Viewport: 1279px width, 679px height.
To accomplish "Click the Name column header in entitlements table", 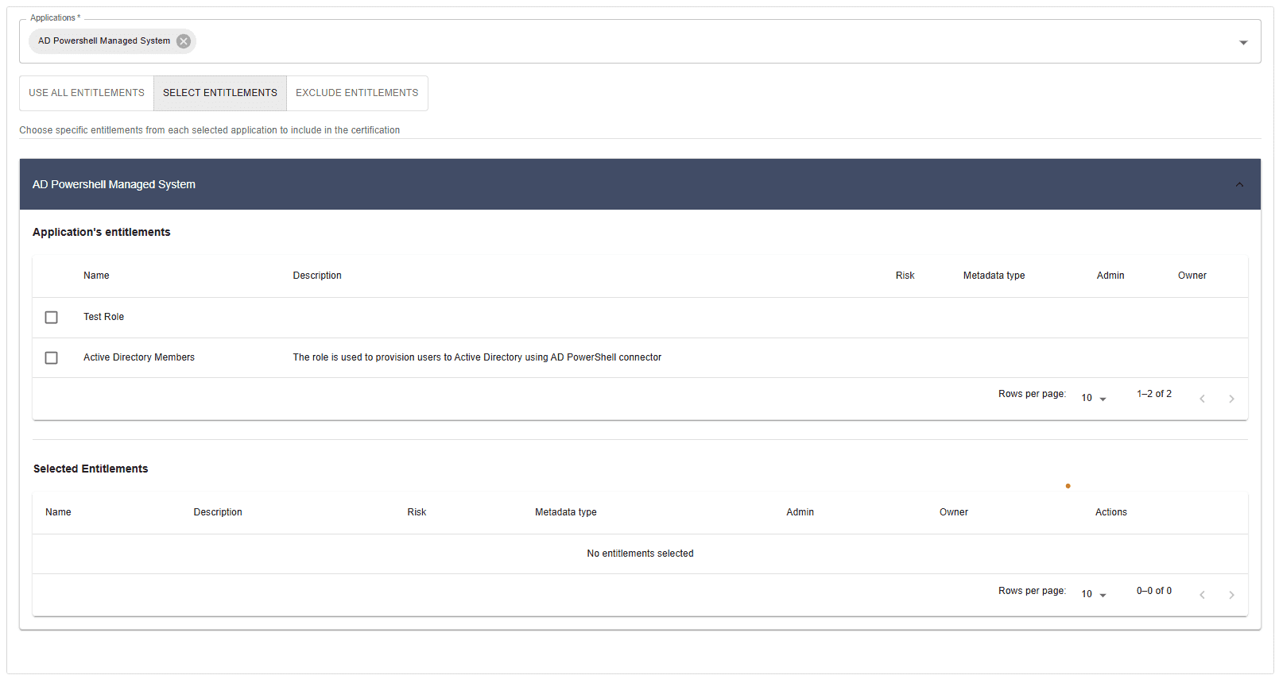I will tap(96, 276).
